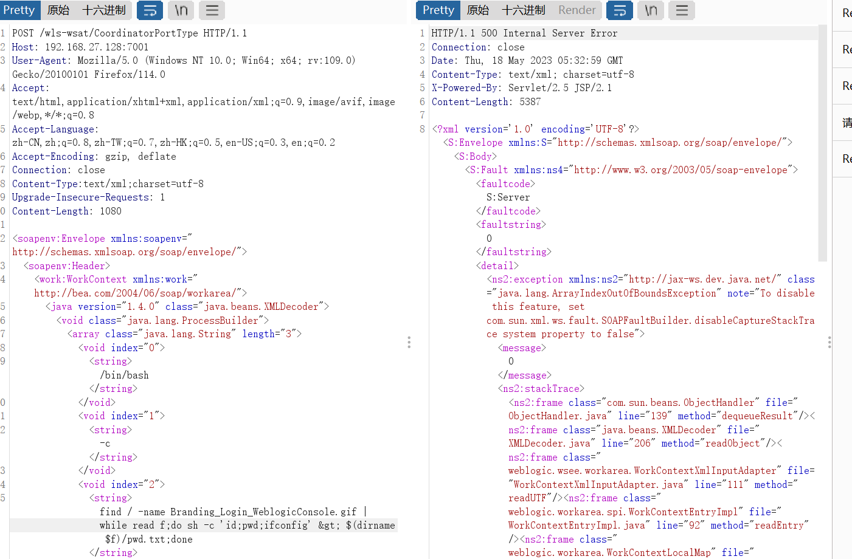
Task: Switch request view to 十六进制 tab
Action: click(104, 10)
